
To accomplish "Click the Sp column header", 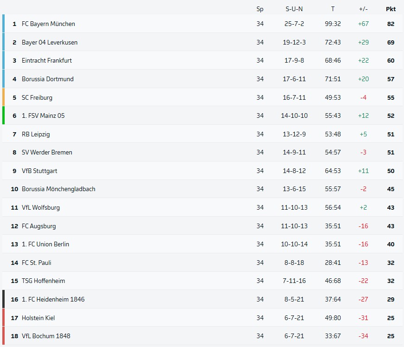I will click(x=260, y=9).
